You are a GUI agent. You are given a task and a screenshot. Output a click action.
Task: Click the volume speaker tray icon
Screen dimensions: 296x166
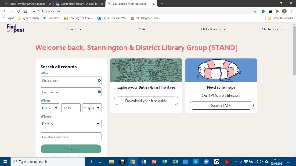[x=261, y=162]
